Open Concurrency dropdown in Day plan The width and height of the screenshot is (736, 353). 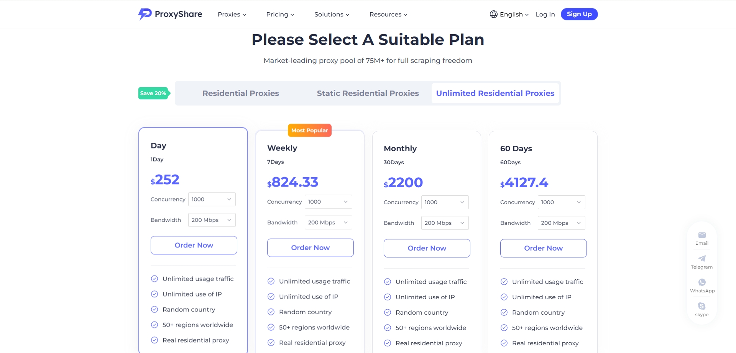pos(212,199)
